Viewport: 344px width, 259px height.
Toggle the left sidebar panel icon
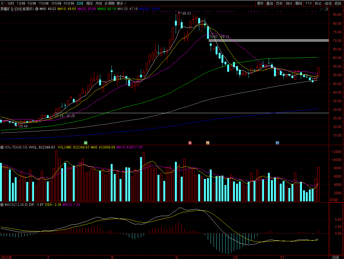coord(3,3)
